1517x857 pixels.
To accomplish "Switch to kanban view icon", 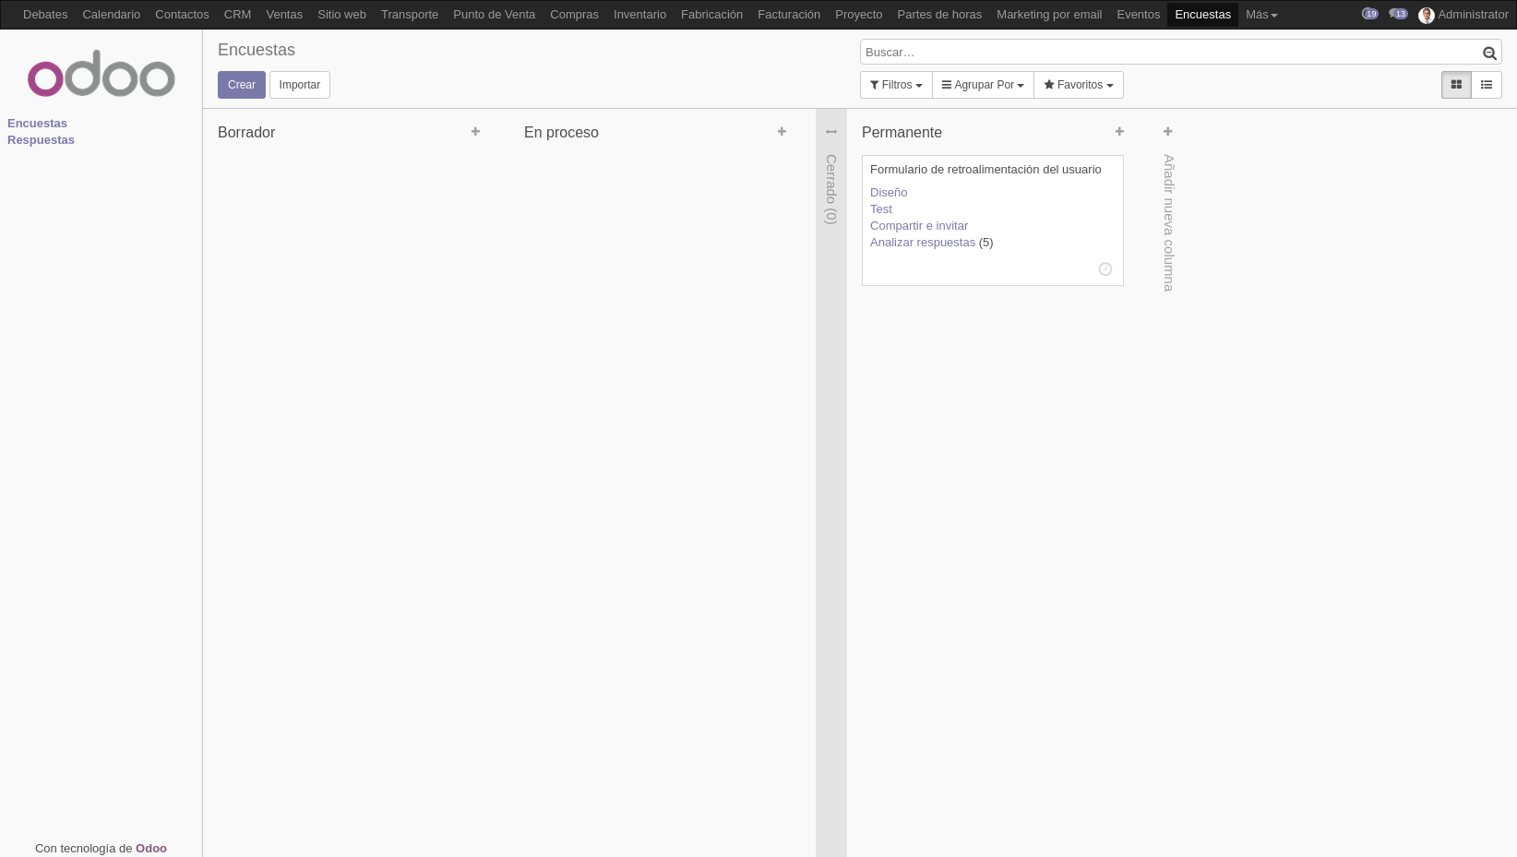I will [1456, 85].
